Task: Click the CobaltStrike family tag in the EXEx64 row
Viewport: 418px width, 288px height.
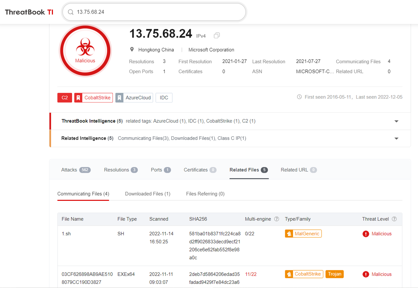Action: (x=304, y=274)
